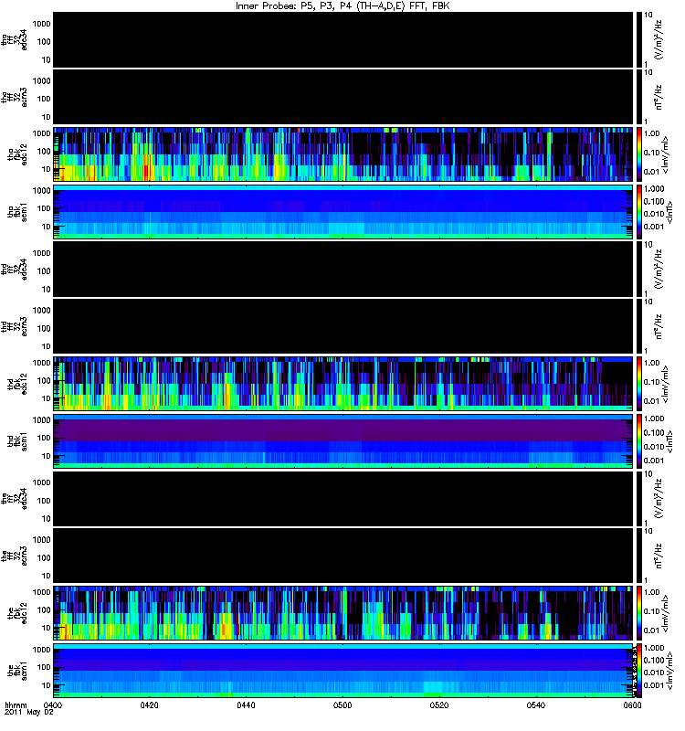Image resolution: width=685 pixels, height=731 pixels.
Task: Click the empty tha fff edc34 top panel
Action: [343, 39]
